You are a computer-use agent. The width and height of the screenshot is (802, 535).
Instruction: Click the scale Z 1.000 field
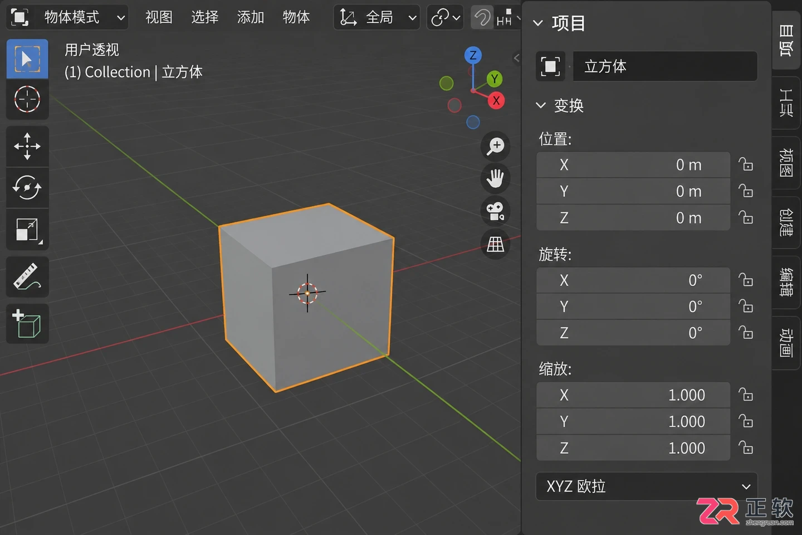pos(633,448)
